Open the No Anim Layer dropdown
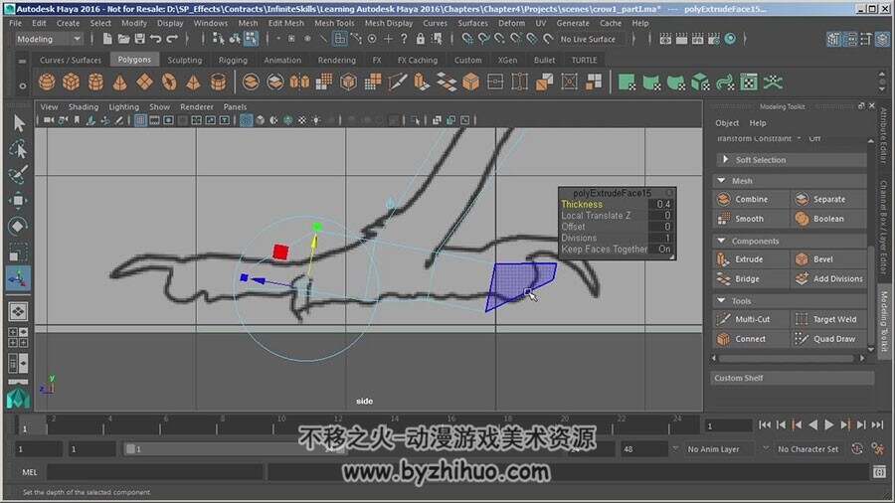This screenshot has width=895, height=503. [x=719, y=449]
